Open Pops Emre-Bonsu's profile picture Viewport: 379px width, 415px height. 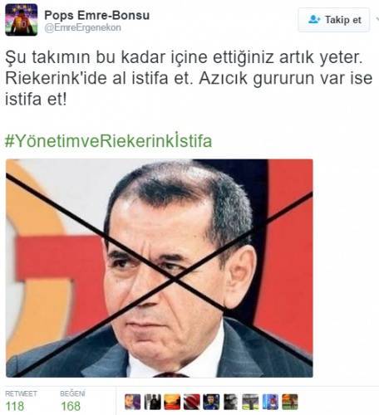pos(21,20)
